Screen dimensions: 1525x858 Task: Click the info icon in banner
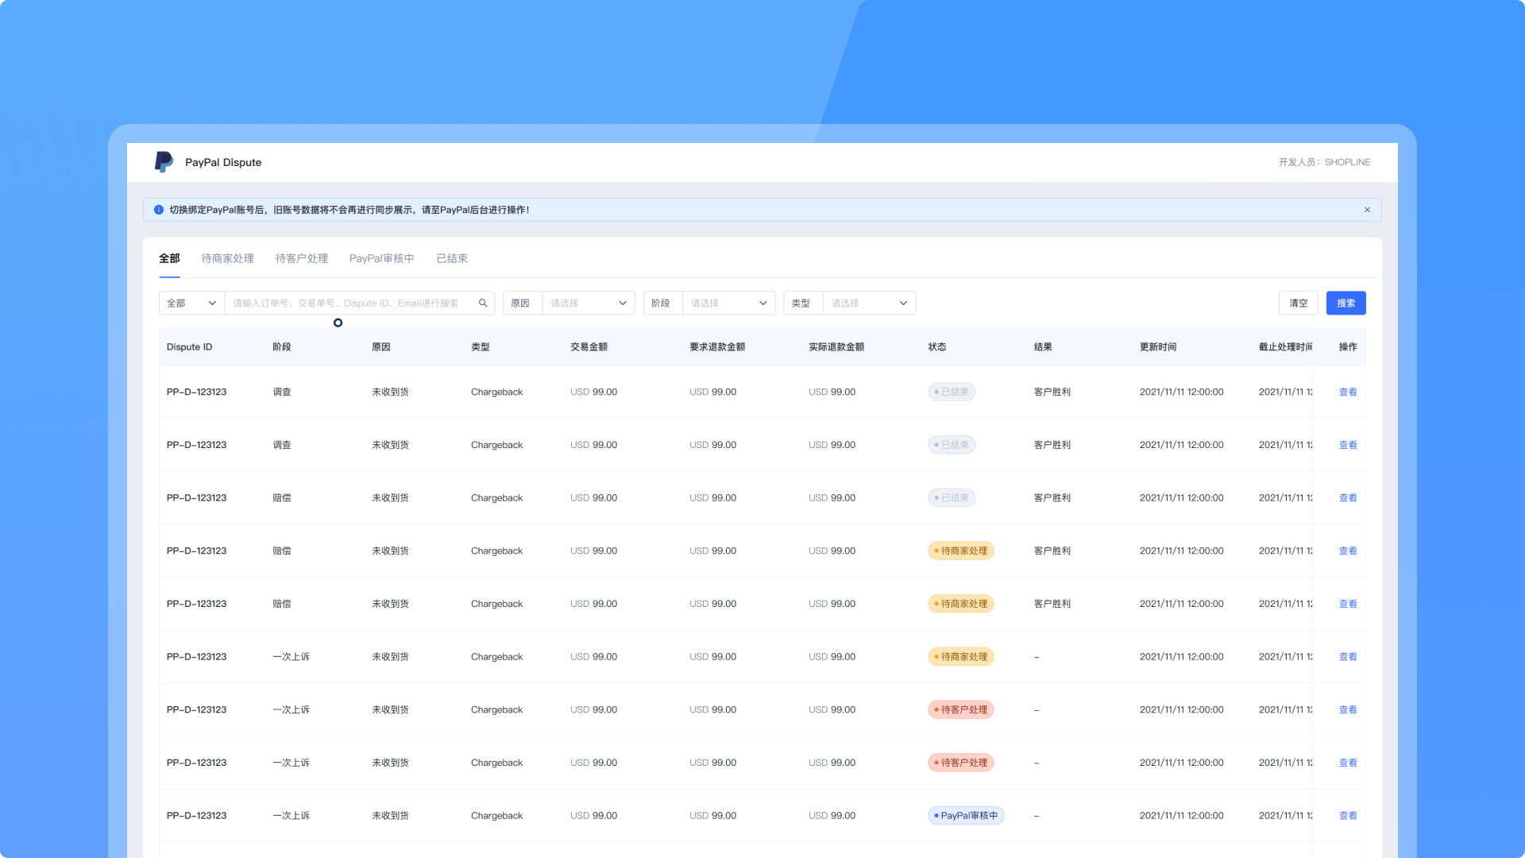(159, 210)
